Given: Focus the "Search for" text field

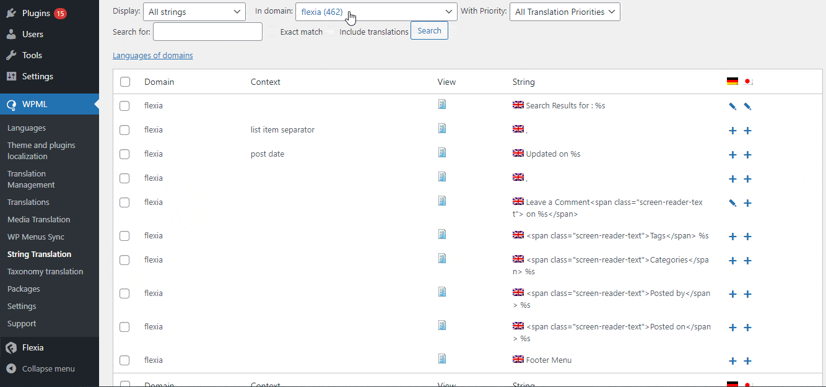Looking at the screenshot, I should [x=207, y=32].
